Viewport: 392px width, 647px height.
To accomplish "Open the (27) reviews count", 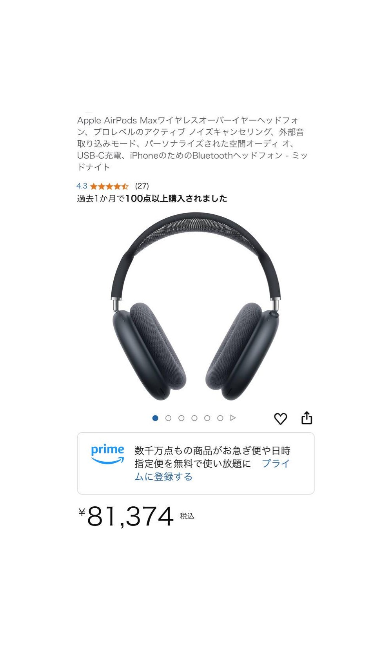I will point(142,186).
